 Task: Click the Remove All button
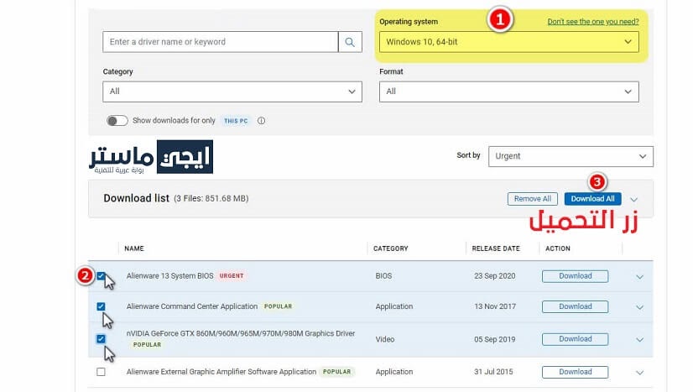coord(533,199)
